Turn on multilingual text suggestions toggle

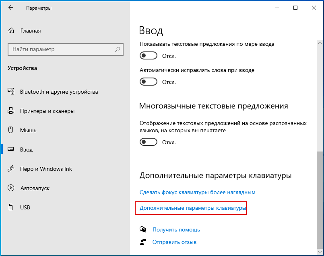tap(149, 142)
